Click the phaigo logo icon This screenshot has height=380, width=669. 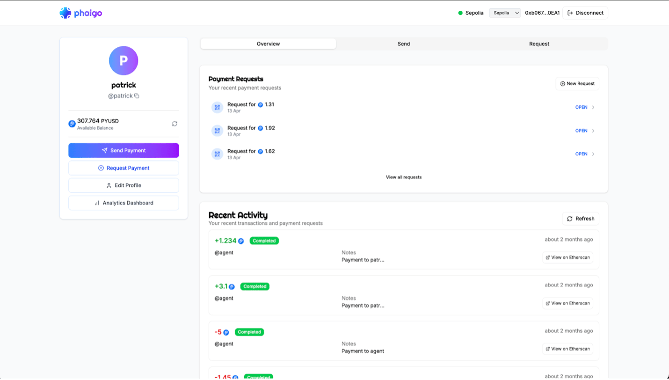[65, 13]
